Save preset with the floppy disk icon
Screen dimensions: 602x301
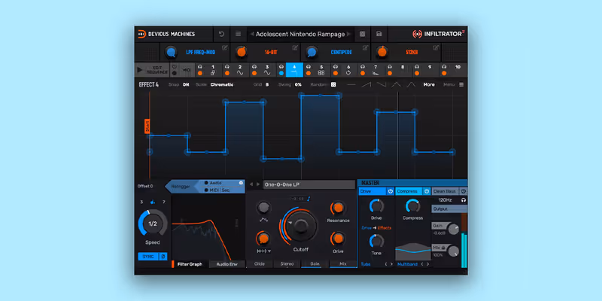point(379,34)
